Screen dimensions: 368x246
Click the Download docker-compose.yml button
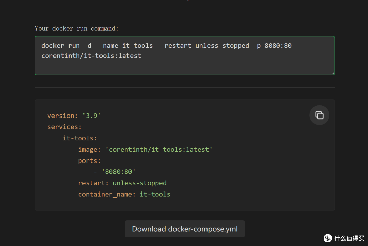tap(185, 229)
